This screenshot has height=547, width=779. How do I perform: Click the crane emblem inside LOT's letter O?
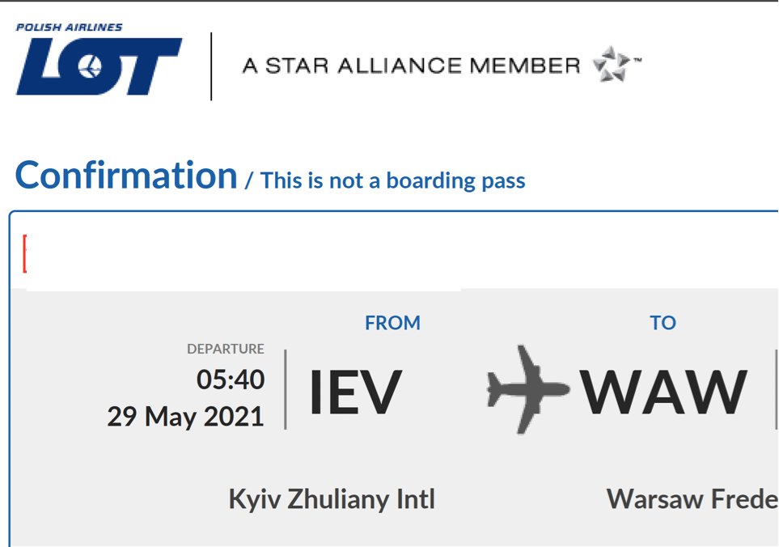pos(91,67)
